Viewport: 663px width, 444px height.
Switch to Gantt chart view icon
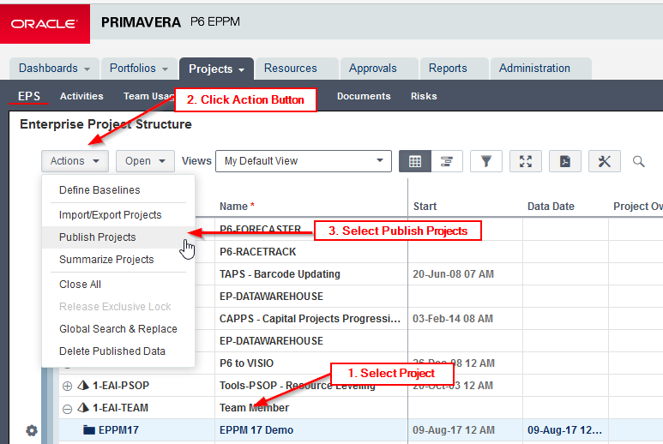pos(447,161)
